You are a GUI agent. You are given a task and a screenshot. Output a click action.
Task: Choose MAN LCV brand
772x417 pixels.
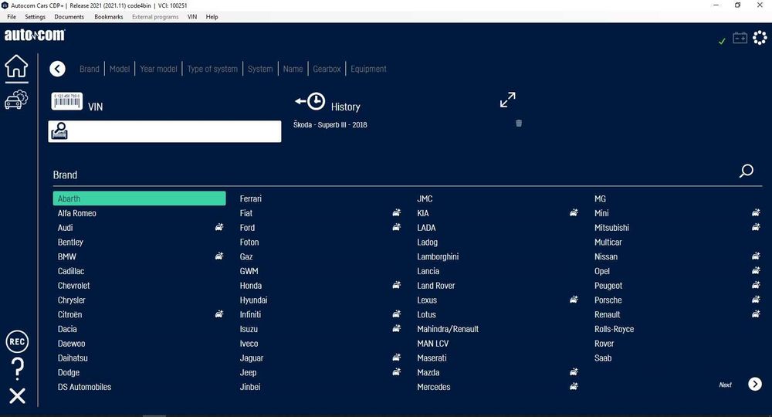433,344
